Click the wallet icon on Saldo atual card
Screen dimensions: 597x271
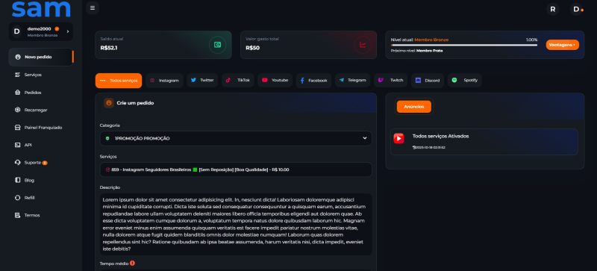click(217, 45)
